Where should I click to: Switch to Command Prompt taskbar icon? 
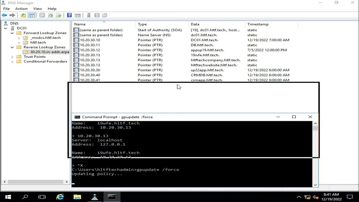click(112, 197)
